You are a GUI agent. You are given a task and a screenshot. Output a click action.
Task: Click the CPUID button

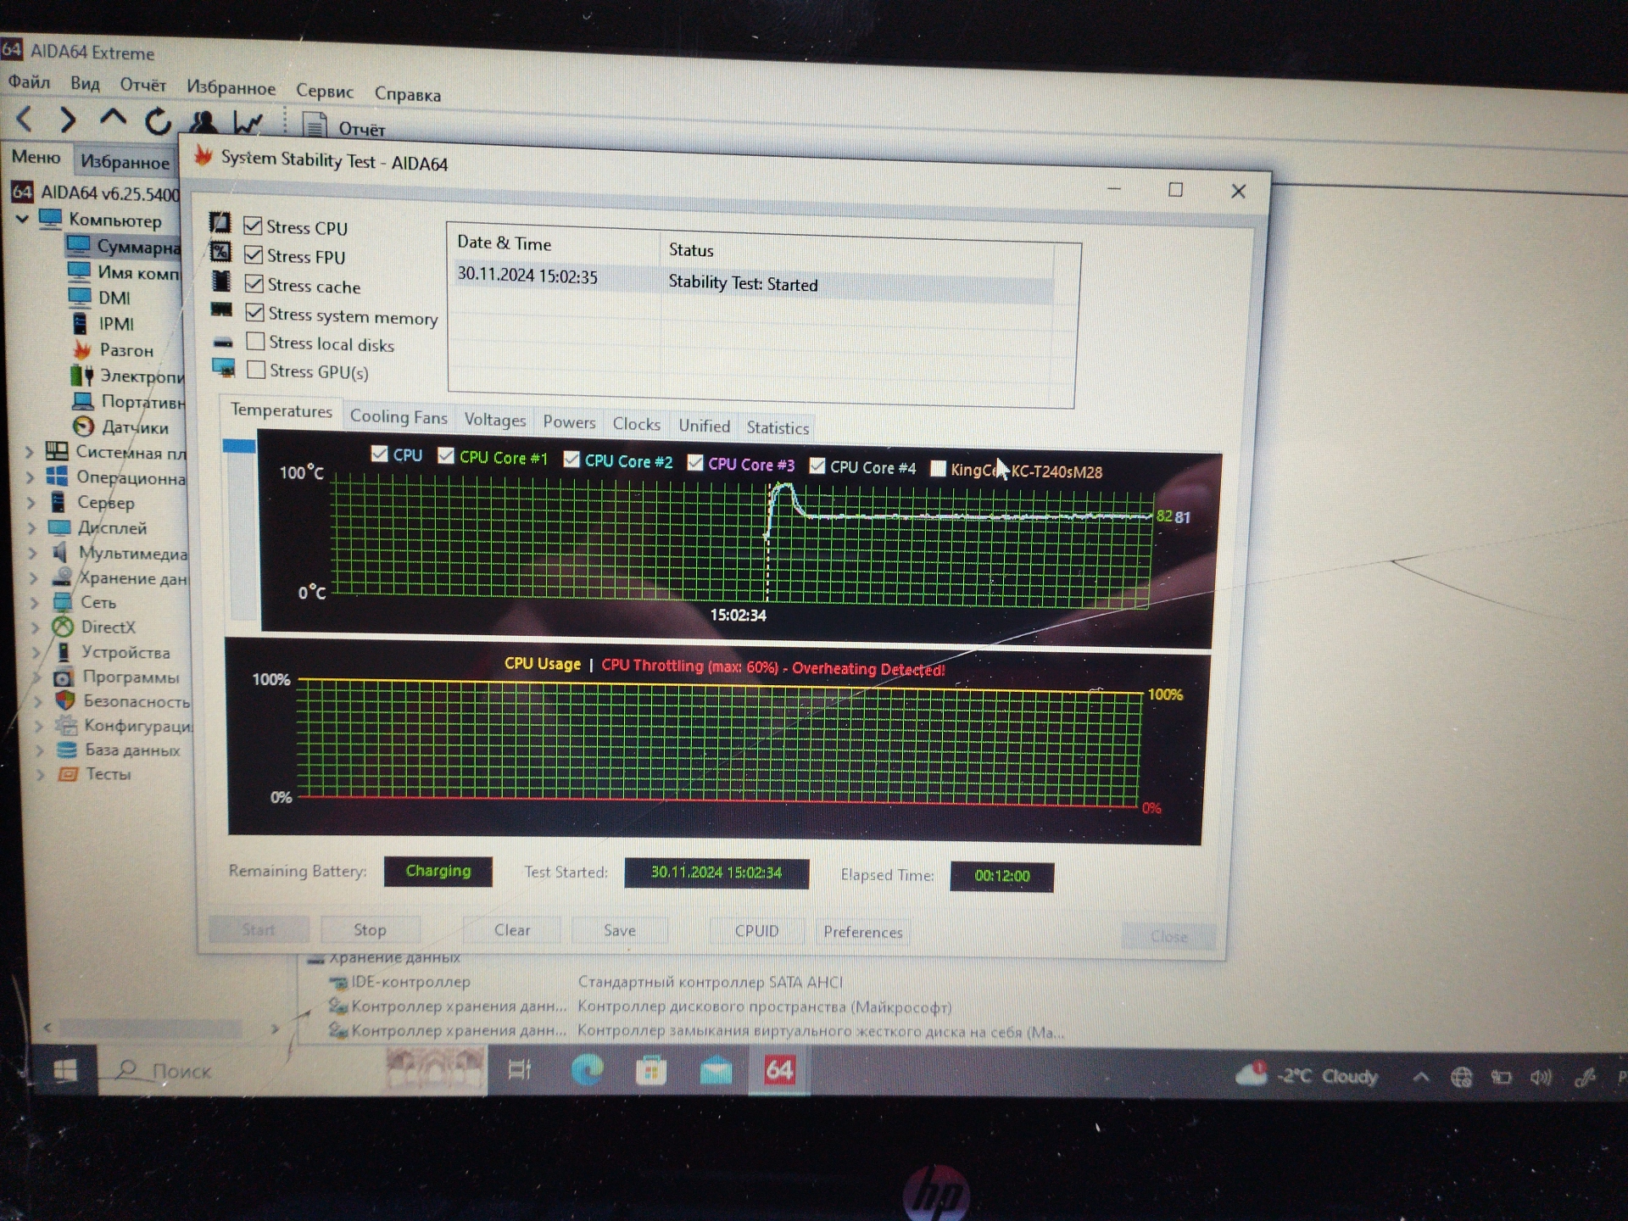point(756,931)
